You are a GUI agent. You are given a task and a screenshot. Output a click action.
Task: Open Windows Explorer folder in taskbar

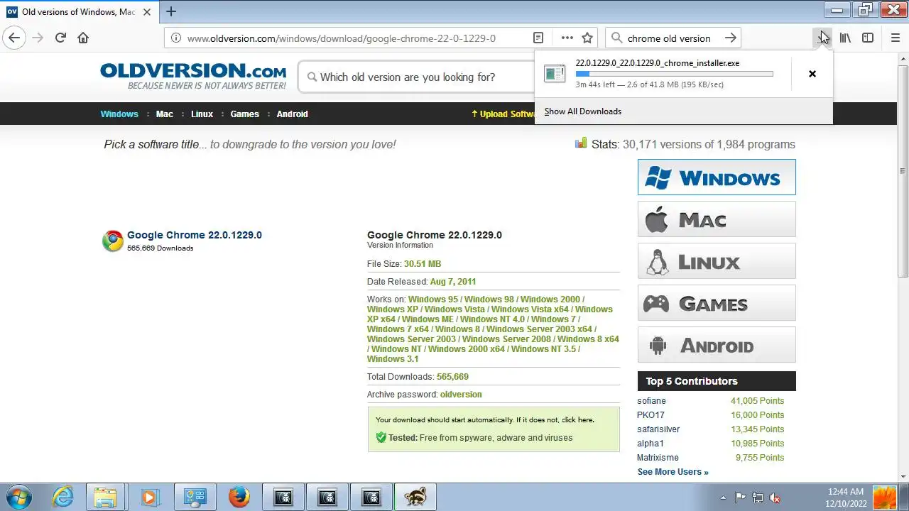tap(106, 497)
